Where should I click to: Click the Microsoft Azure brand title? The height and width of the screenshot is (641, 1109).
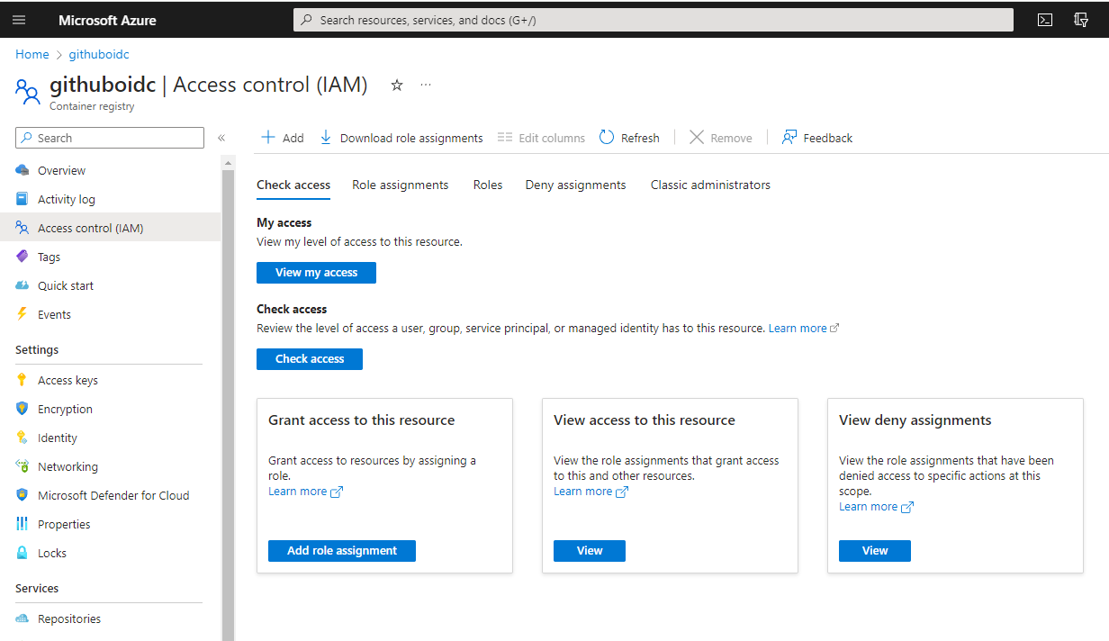[107, 20]
